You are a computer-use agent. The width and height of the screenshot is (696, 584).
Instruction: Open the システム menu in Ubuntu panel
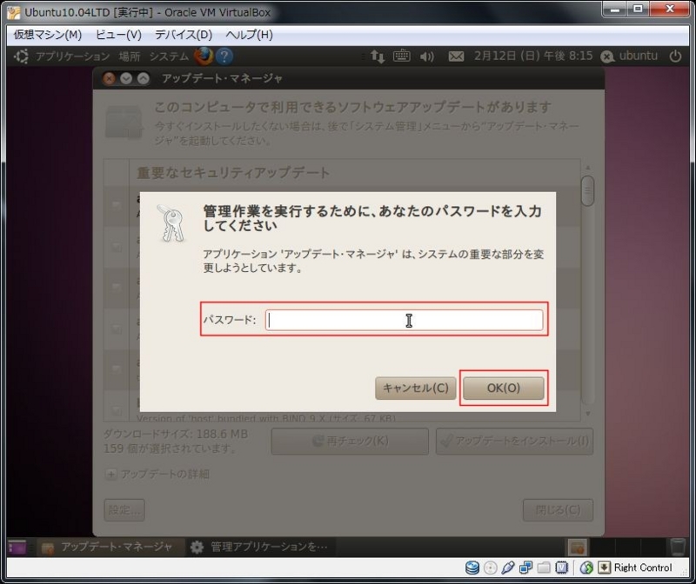point(169,56)
